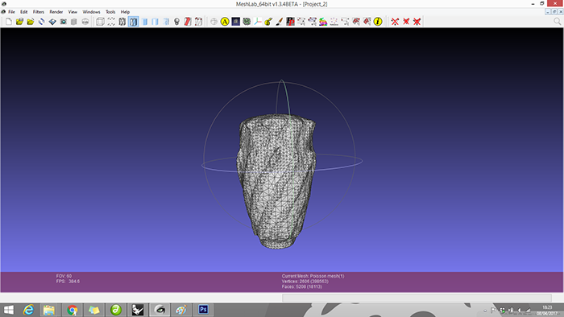Toggle wireframe render mode

pos(122,22)
